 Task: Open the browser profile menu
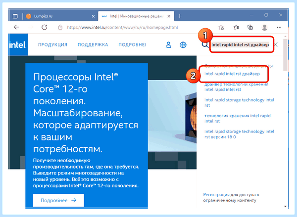tap(265, 28)
